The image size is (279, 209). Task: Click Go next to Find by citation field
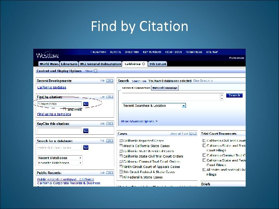(x=86, y=104)
